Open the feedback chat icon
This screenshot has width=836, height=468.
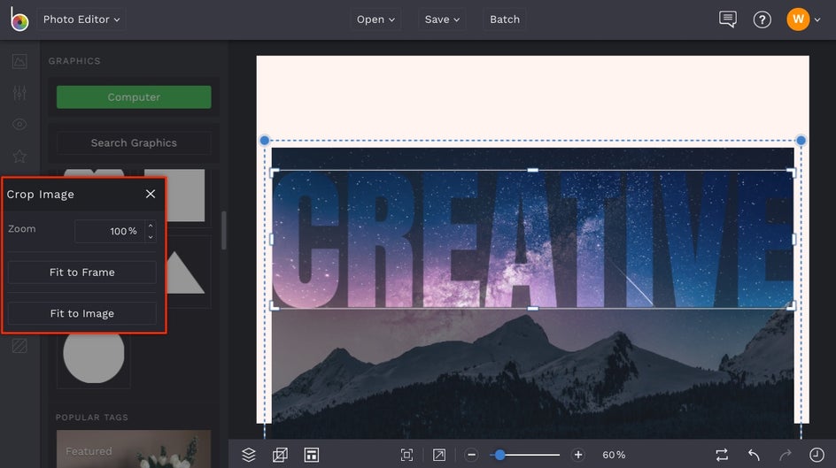728,19
